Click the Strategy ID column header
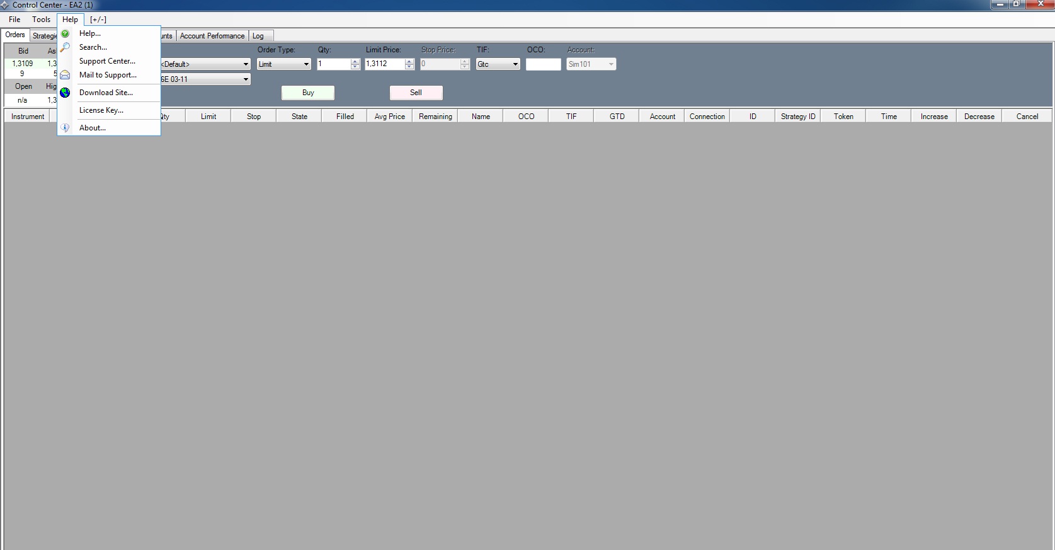 (798, 117)
